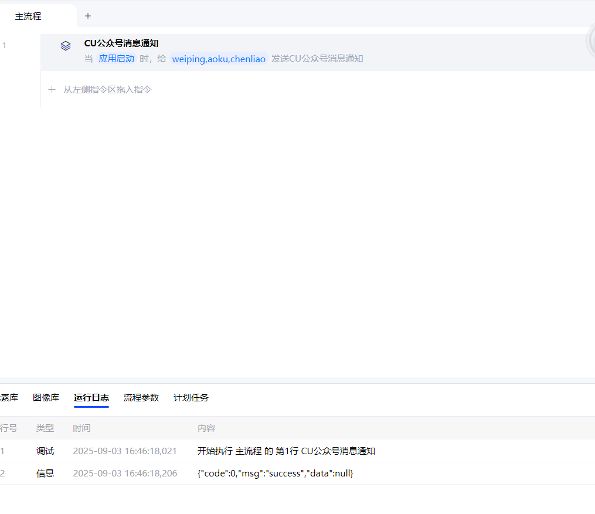Switch to the 流程参数 tab
This screenshot has height=514, width=595.
pos(141,398)
